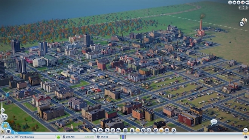Image resolution: width=249 pixels, height=140 pixels.
Task: Open the Waste Disposal trash can menu
Action: 132,130
